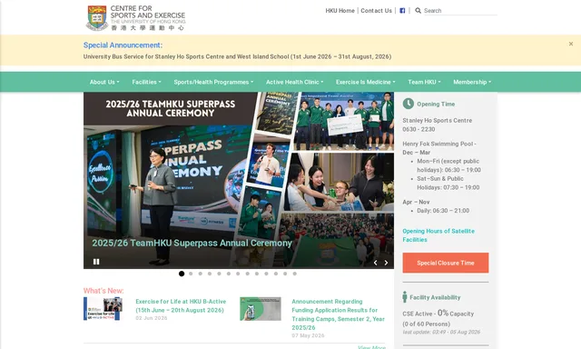
Task: Open the Facebook page icon
Action: click(x=402, y=11)
